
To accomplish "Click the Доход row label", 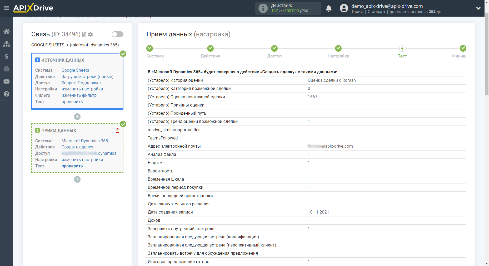I will 154,220.
